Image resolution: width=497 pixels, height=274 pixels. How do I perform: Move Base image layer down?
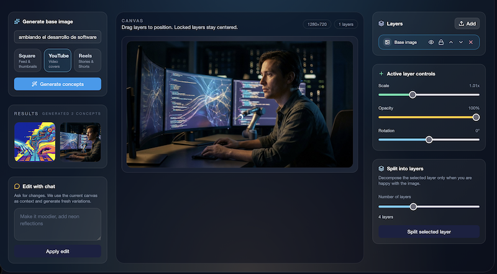pos(460,42)
